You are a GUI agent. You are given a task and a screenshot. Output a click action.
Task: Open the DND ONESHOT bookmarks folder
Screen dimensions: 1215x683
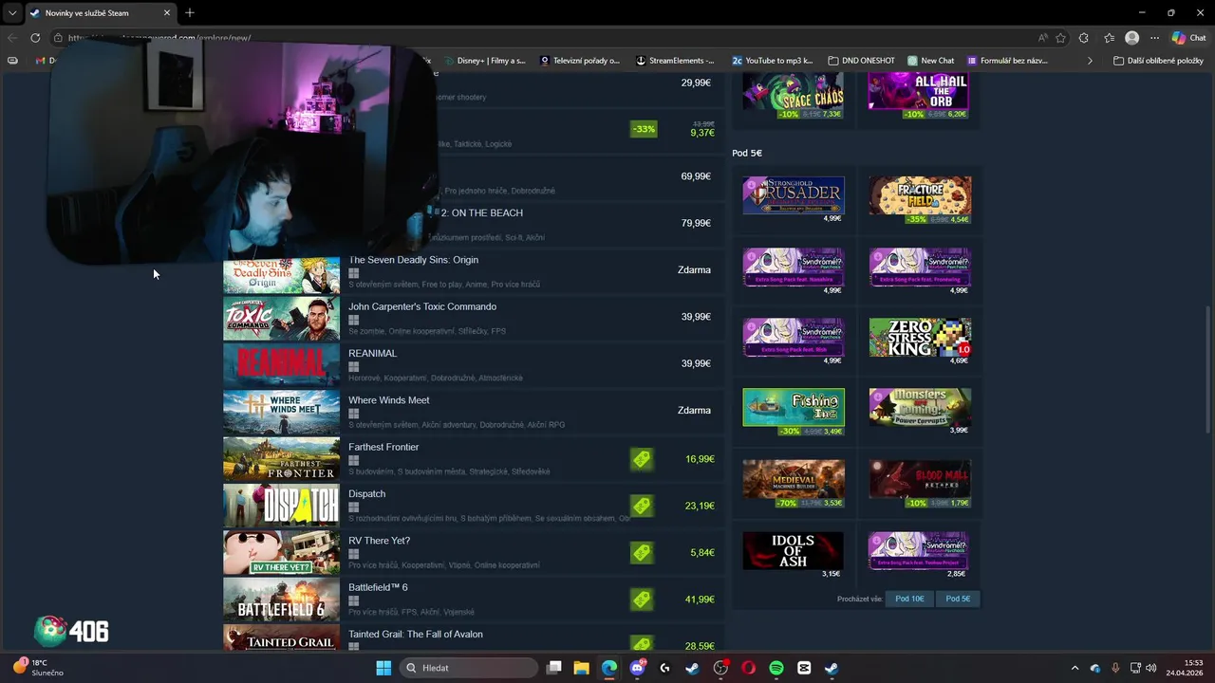click(861, 61)
